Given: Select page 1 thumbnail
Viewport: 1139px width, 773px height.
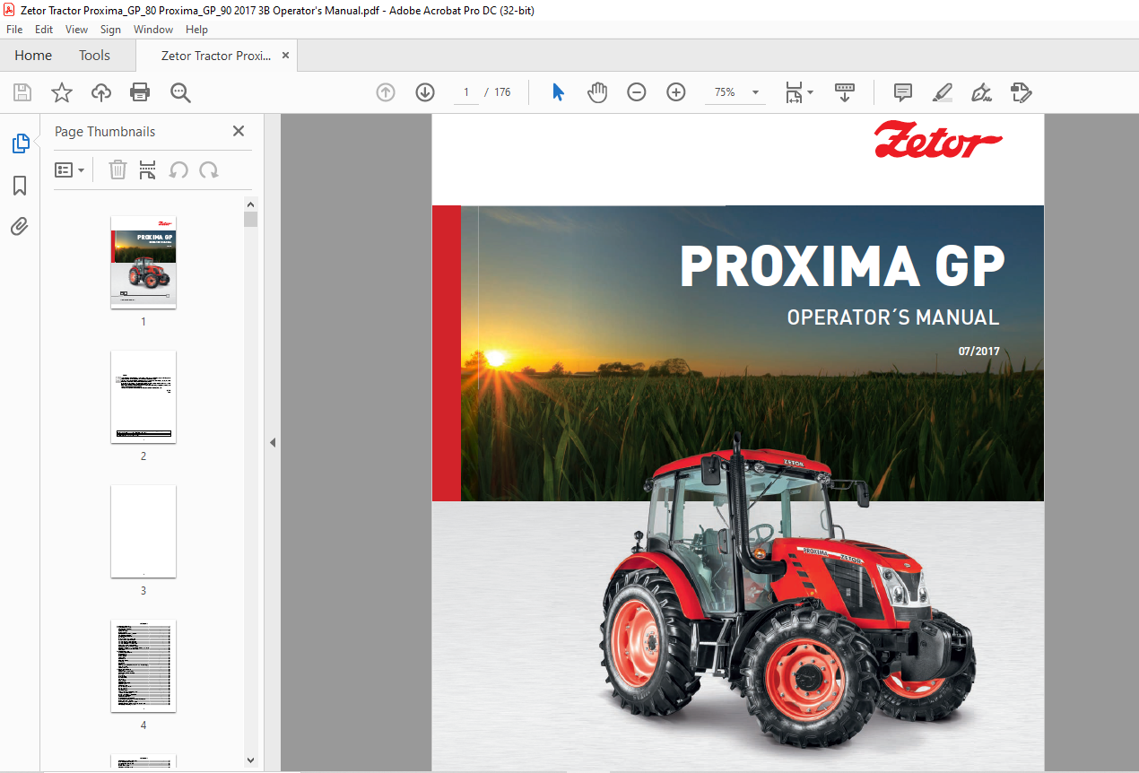Looking at the screenshot, I should tap(143, 262).
